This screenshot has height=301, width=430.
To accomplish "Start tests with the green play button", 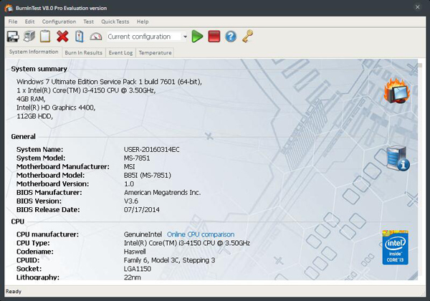I will tap(197, 36).
